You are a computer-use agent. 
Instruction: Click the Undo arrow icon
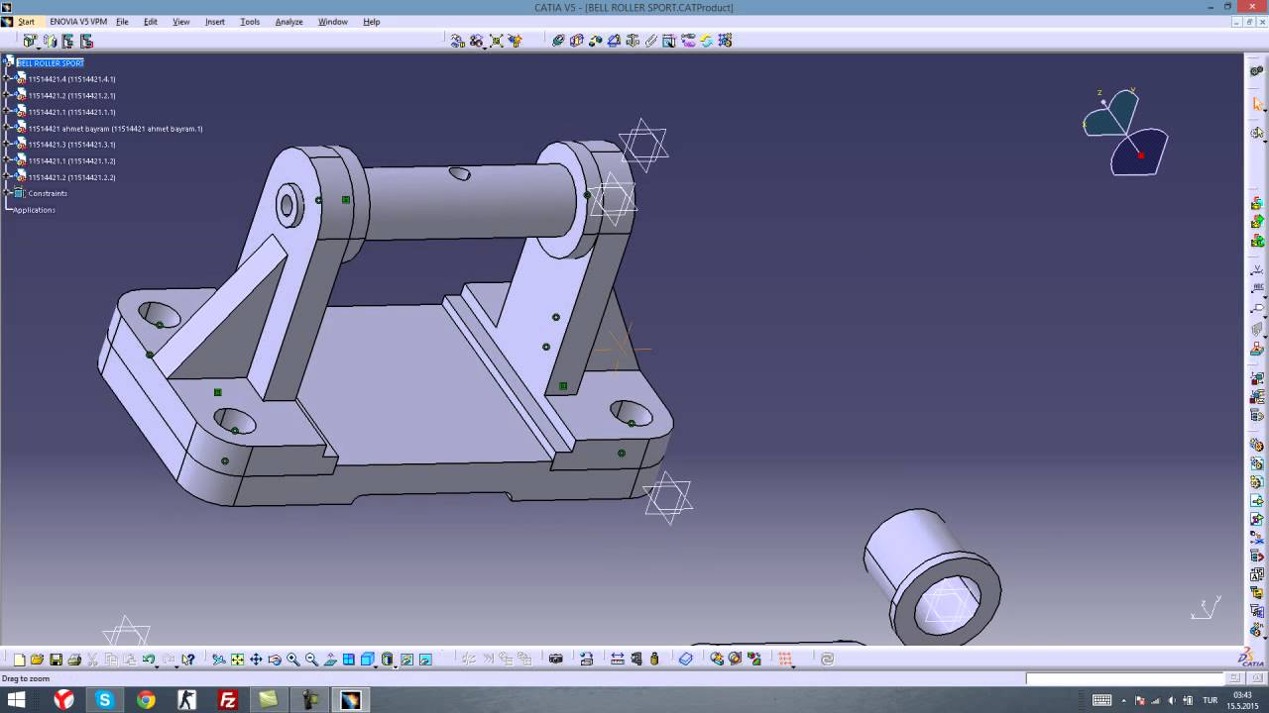149,659
